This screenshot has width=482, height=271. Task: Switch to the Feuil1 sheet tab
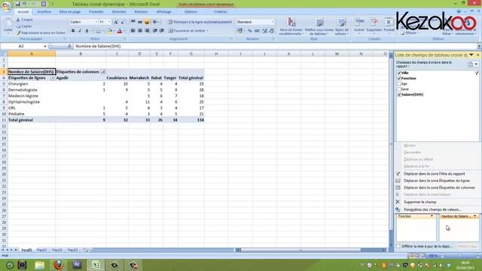(41, 250)
